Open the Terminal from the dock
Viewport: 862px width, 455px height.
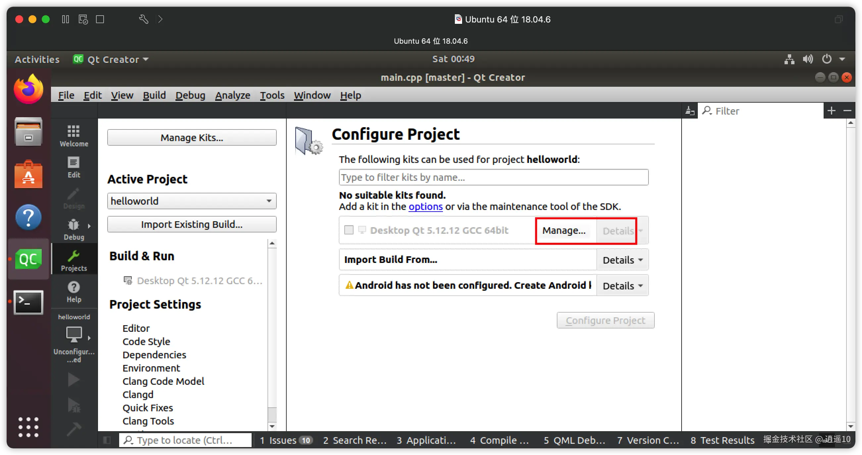(28, 302)
